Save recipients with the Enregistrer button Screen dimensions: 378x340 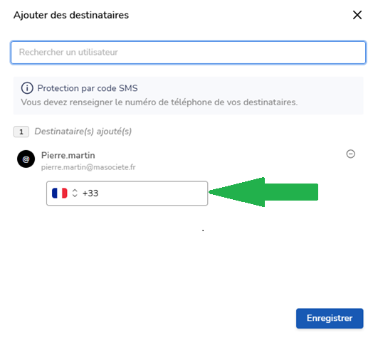pyautogui.click(x=330, y=318)
